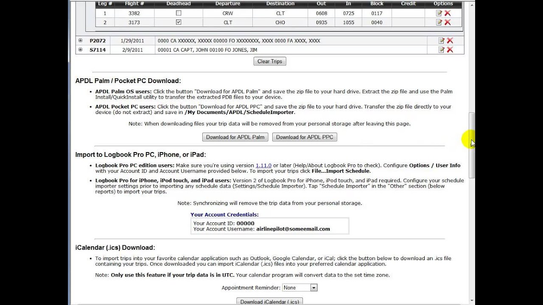Open the 1.11.0 version link
Image resolution: width=543 pixels, height=305 pixels.
[x=263, y=165]
